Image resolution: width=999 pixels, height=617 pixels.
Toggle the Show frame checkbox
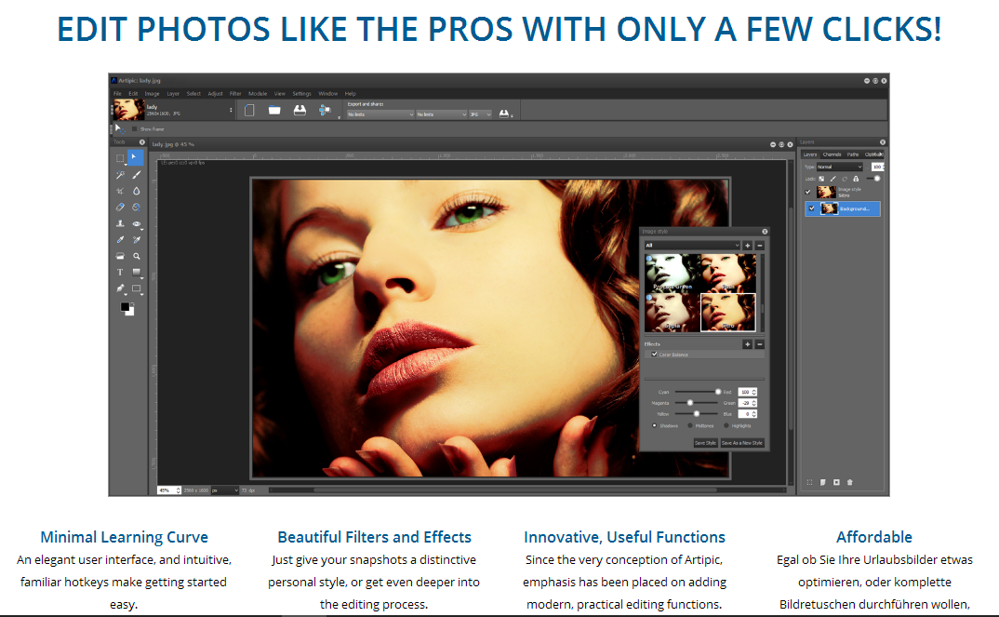coord(135,128)
